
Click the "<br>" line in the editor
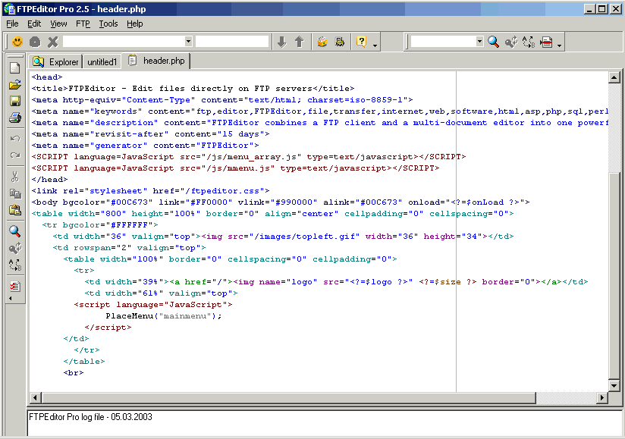pos(74,373)
